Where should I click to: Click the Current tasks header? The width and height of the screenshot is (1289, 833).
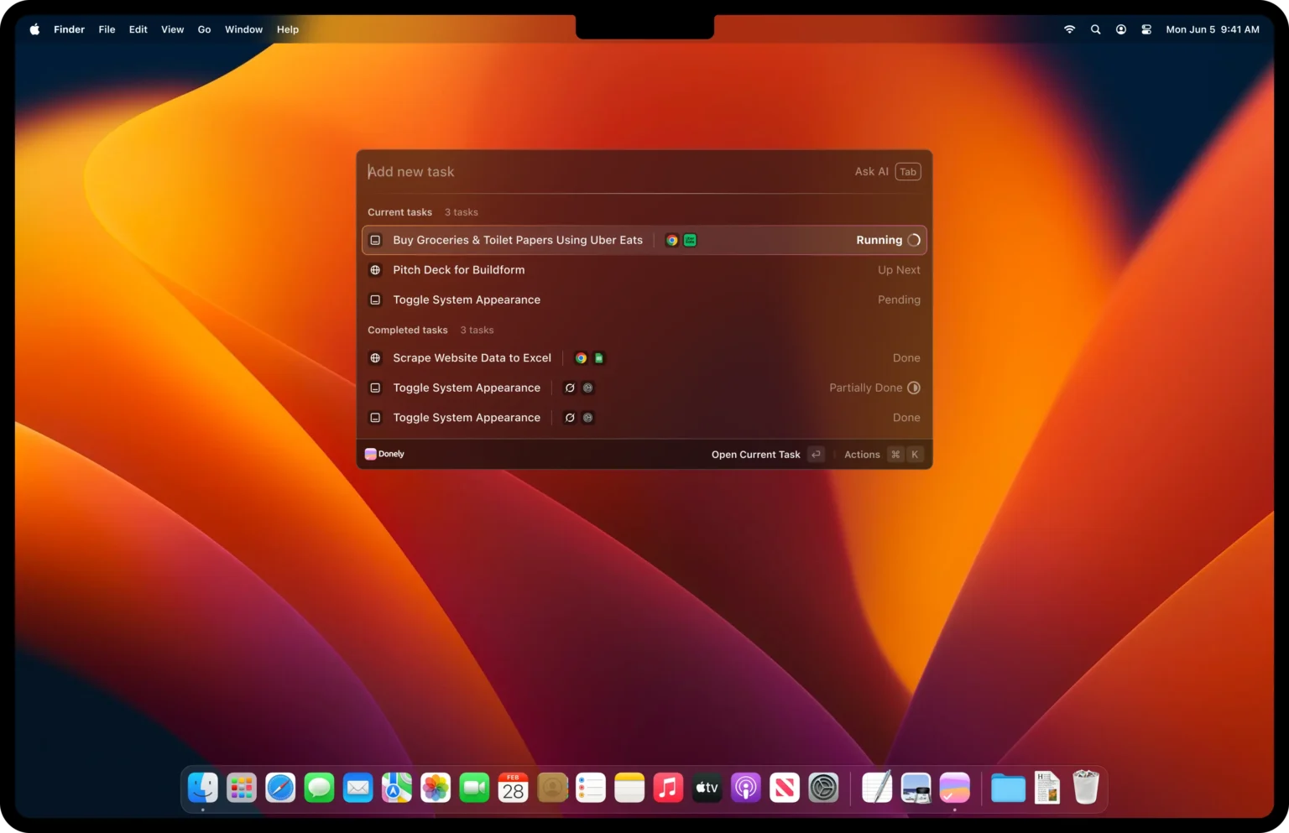click(399, 212)
